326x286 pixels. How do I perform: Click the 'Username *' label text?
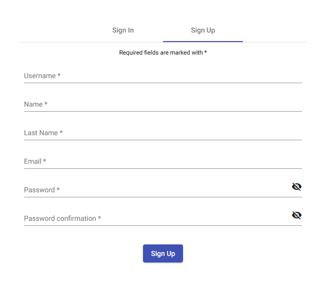(42, 76)
